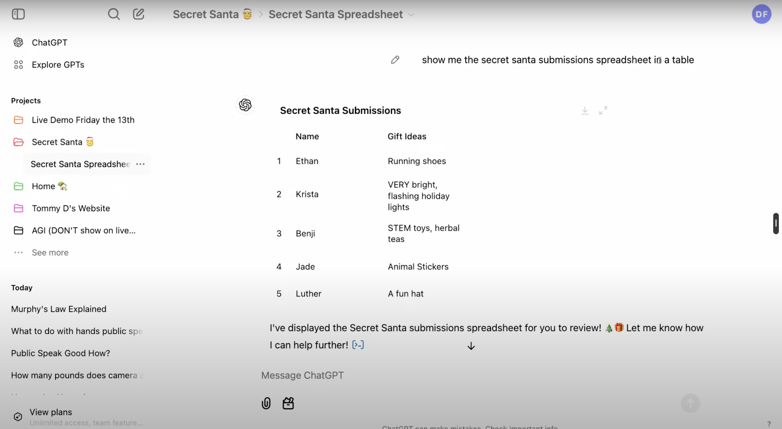Download the Secret Santa Submissions table
Image resolution: width=782 pixels, height=429 pixels.
coord(585,111)
